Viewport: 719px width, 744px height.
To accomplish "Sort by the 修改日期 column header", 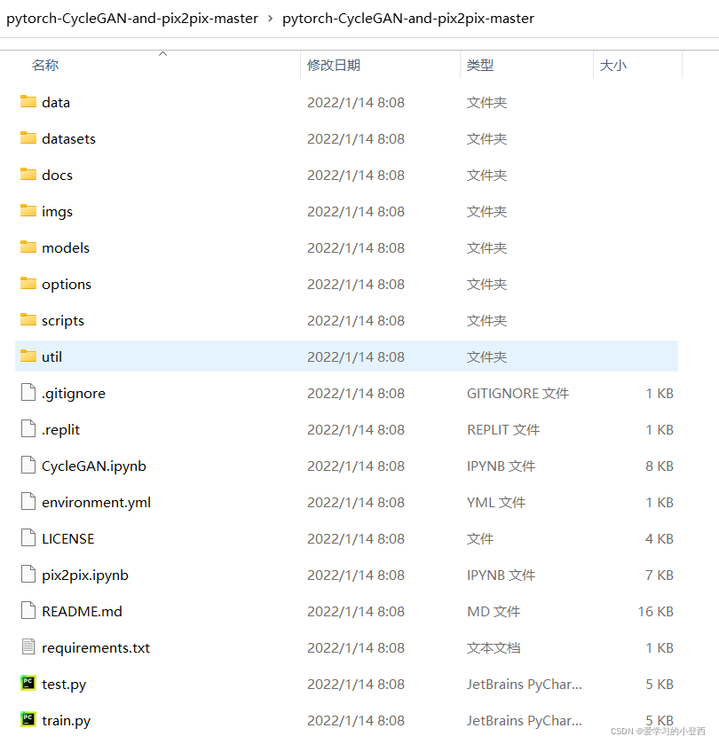I will tap(334, 65).
